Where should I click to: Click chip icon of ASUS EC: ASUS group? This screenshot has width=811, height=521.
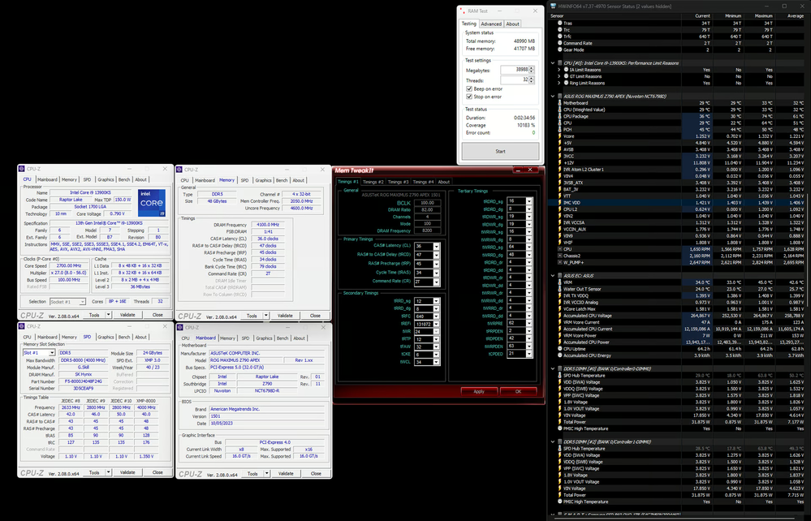click(559, 275)
